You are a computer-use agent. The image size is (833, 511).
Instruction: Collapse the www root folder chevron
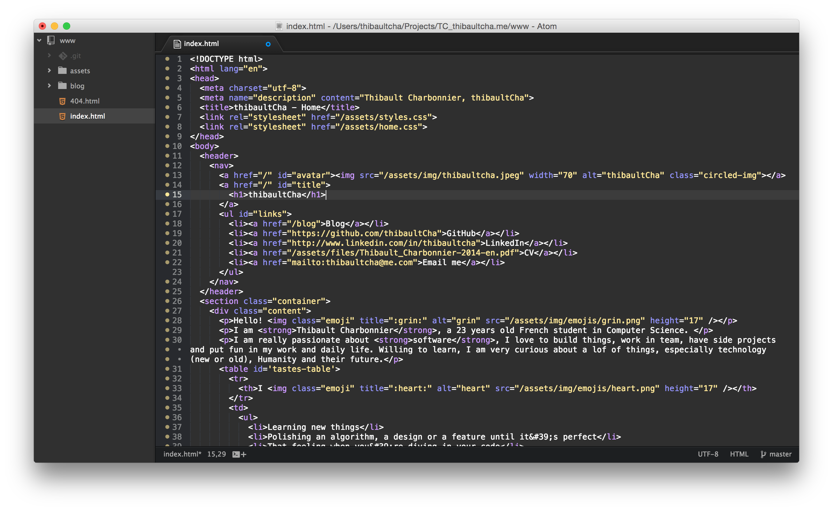pos(39,40)
